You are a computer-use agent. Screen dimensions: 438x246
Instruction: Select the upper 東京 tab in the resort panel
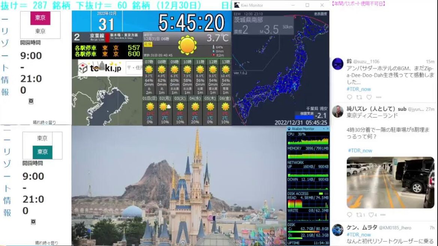coord(40,18)
